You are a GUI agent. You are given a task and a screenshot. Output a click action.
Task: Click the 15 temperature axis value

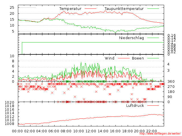[x=12, y=20]
